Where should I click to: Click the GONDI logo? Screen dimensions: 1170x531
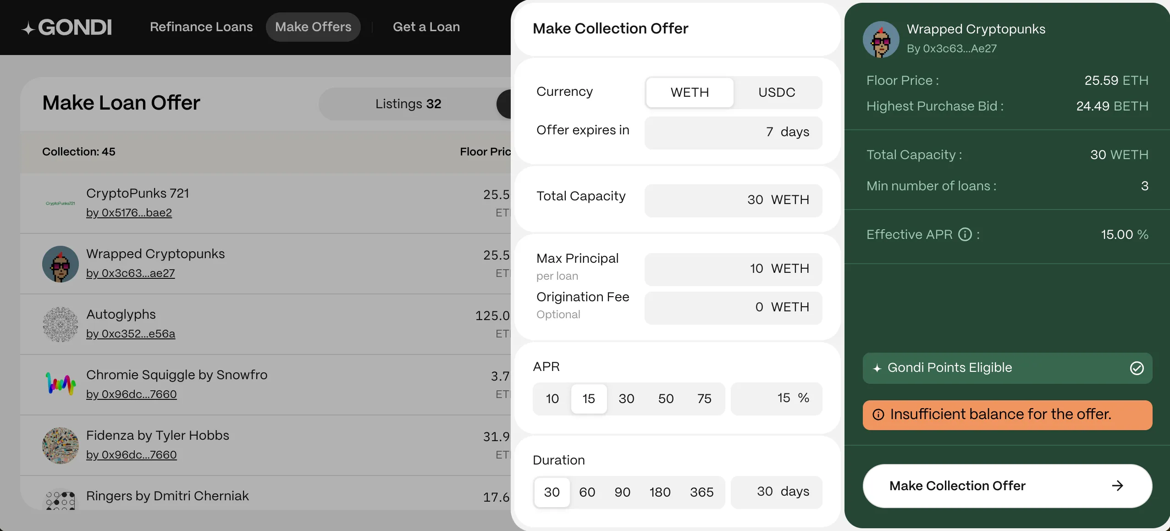[66, 28]
